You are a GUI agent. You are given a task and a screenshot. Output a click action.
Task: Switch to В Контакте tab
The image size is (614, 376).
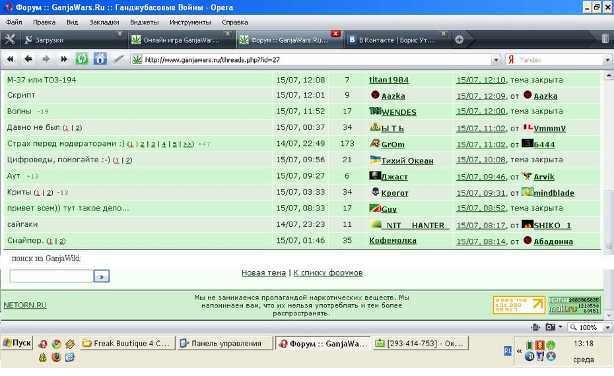click(x=396, y=40)
